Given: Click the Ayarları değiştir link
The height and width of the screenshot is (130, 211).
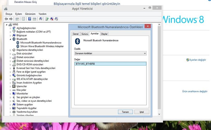Looking at the screenshot, I should pyautogui.click(x=197, y=60).
